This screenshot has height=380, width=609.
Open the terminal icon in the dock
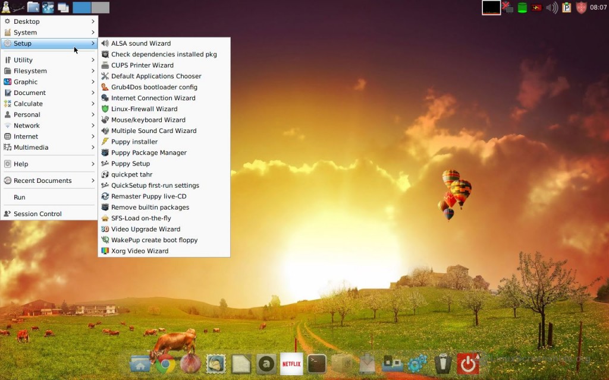pyautogui.click(x=316, y=363)
